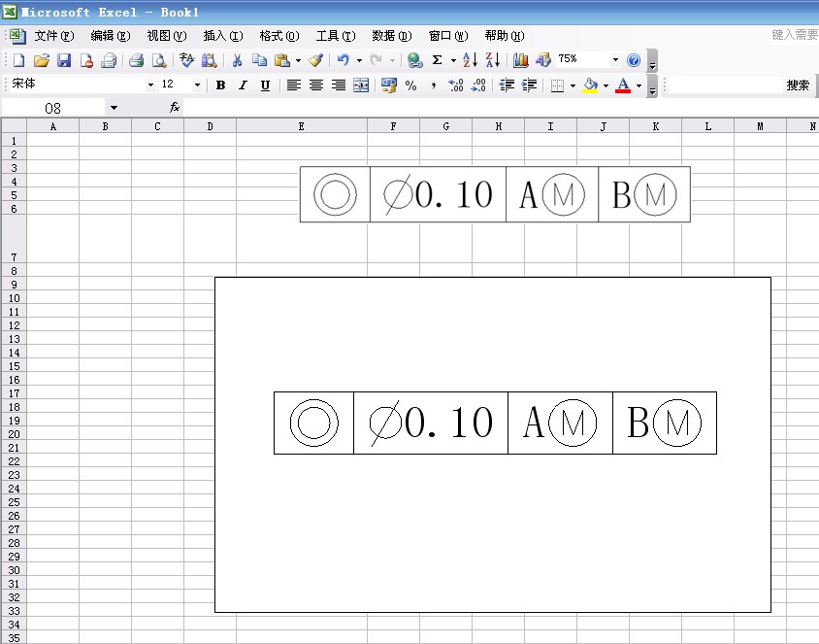This screenshot has width=819, height=644.
Task: Open the font name dropdown 宋体
Action: [x=150, y=85]
